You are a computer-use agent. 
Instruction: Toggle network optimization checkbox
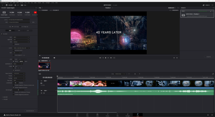click(13, 44)
